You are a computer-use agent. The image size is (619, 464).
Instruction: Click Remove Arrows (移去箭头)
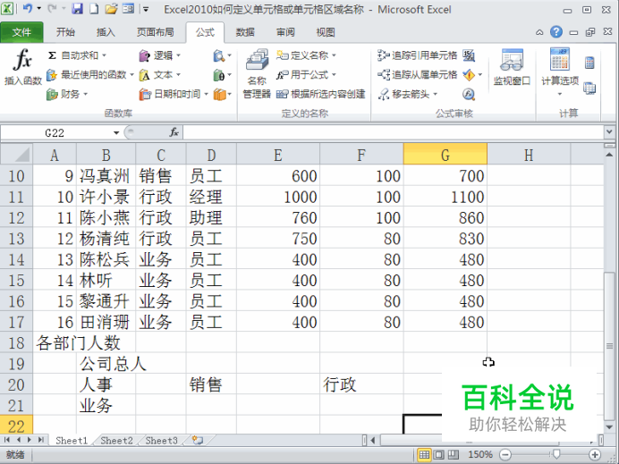[x=407, y=94]
